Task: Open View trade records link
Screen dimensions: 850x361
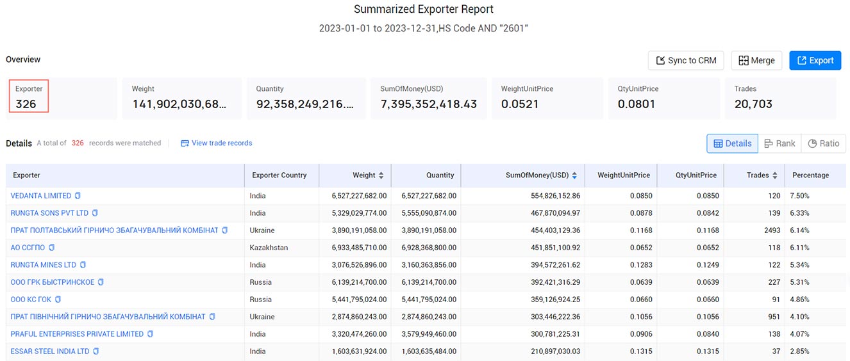Action: click(x=217, y=143)
